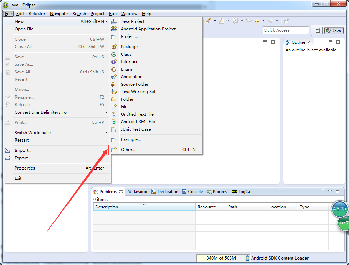Screen dimensions: 349x265
Task: Switch to the Javadoc tab
Action: (138, 192)
